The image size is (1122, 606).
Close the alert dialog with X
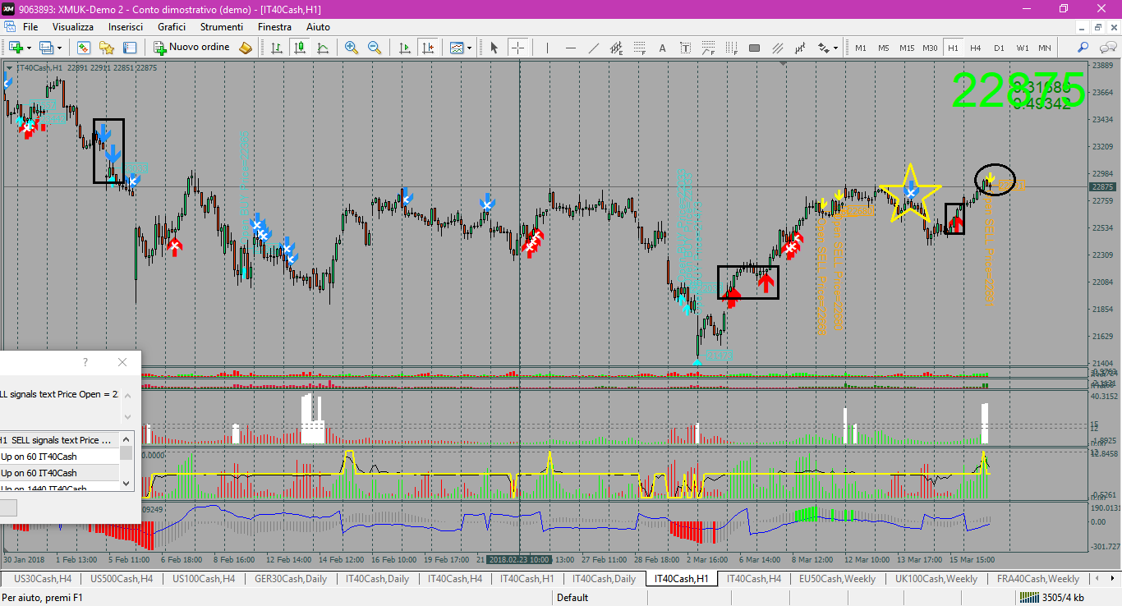click(122, 362)
